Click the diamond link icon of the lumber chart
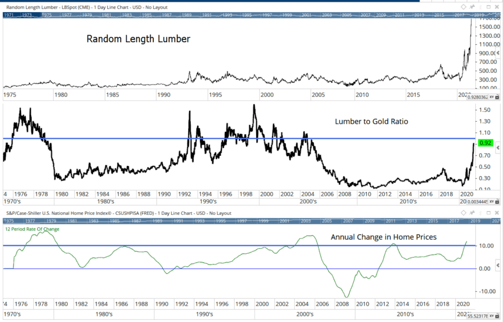Image resolution: width=503 pixels, height=322 pixels. 464,7
